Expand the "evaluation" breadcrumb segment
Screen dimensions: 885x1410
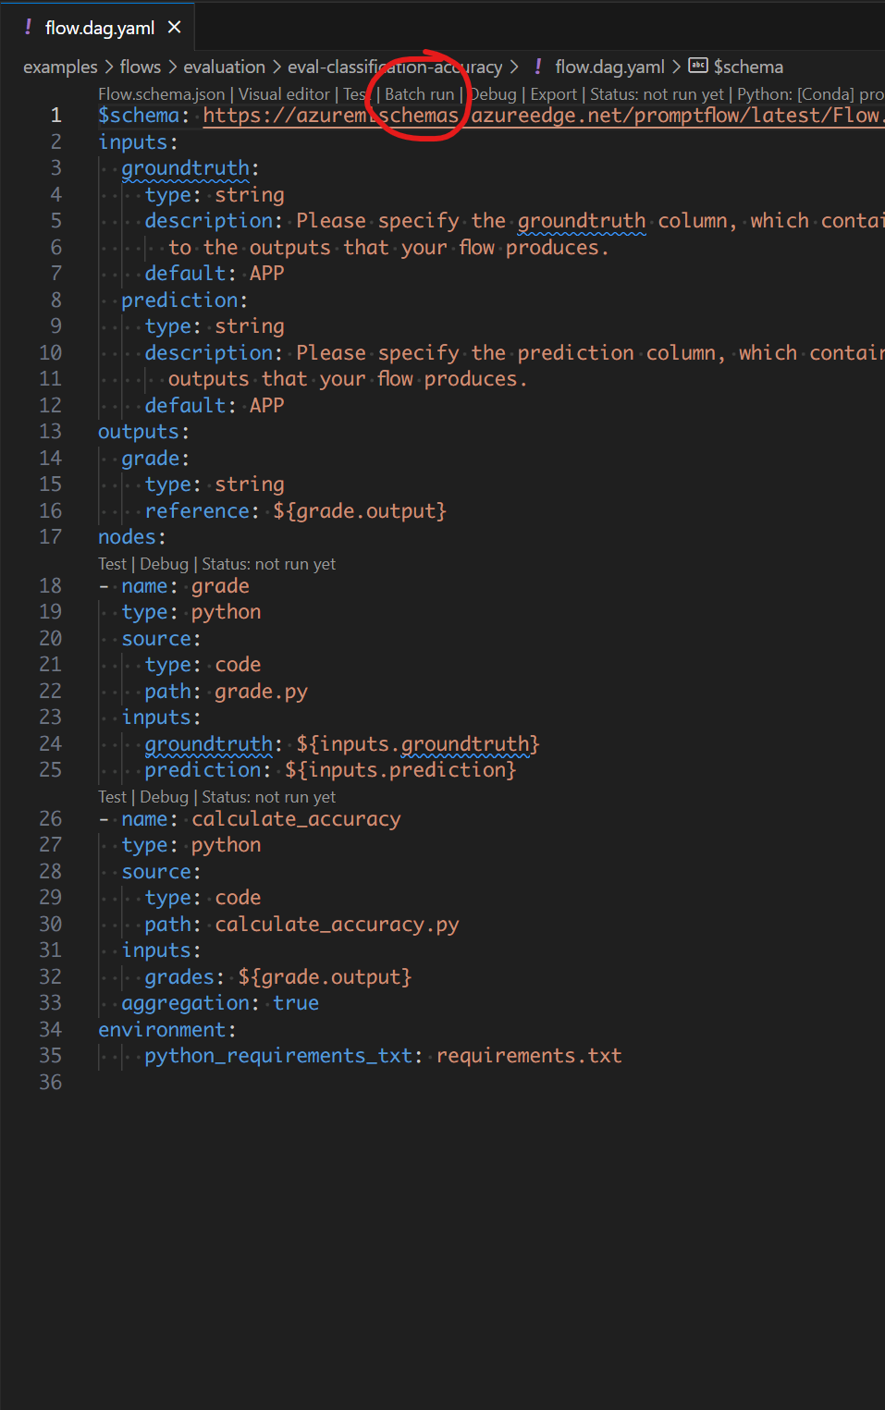tap(224, 67)
